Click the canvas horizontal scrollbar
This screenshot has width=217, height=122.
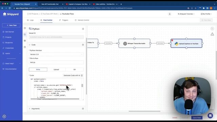point(144,111)
